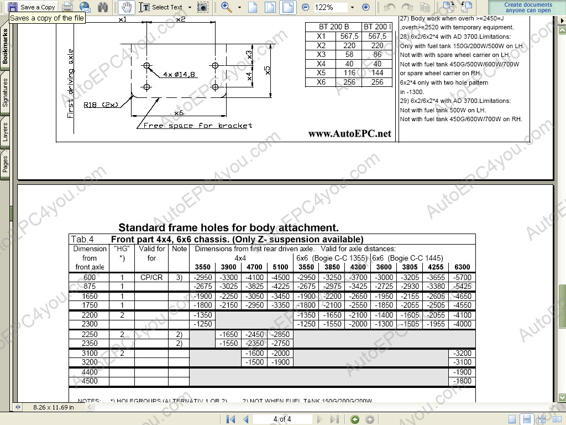
Task: Click the zoom out minus button
Action: point(306,7)
